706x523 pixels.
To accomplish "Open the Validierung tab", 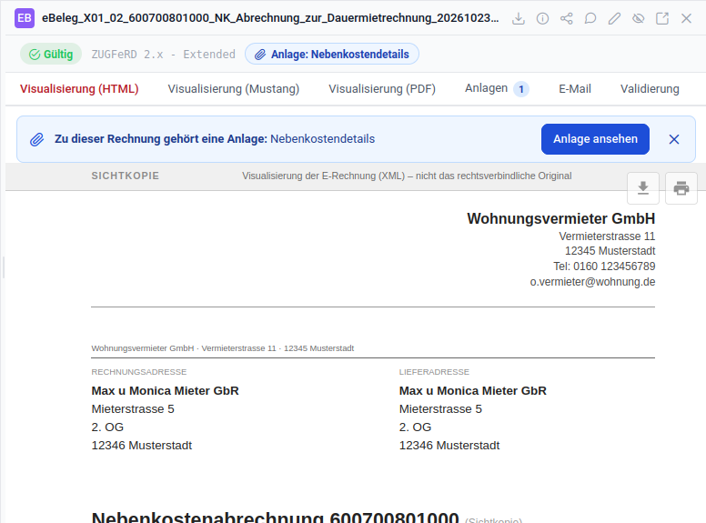I will click(650, 88).
